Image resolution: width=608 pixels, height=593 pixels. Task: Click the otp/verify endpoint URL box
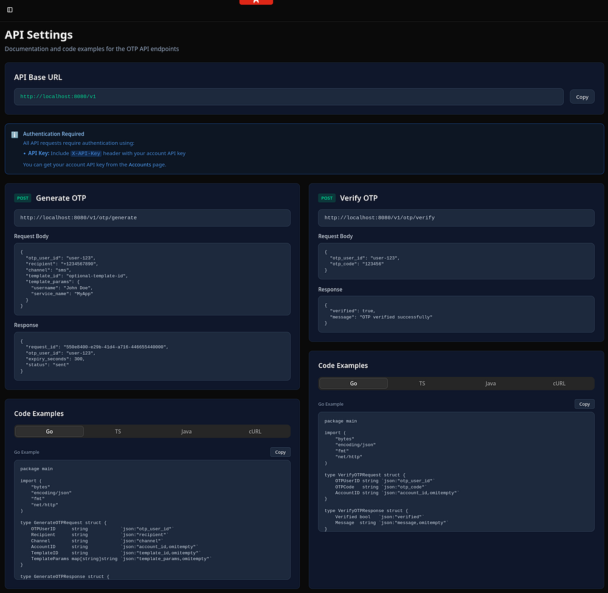click(x=456, y=218)
